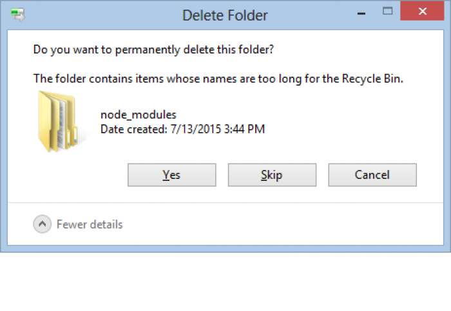
Task: Cancel the delete folder operation
Action: point(372,175)
